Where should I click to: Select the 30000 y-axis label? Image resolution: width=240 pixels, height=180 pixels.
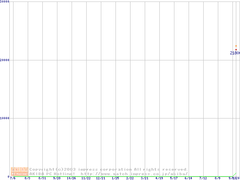(5, 2)
